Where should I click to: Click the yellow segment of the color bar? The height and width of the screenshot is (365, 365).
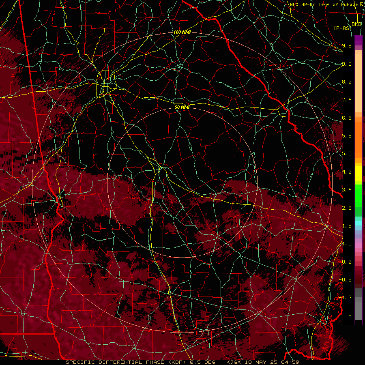358,174
